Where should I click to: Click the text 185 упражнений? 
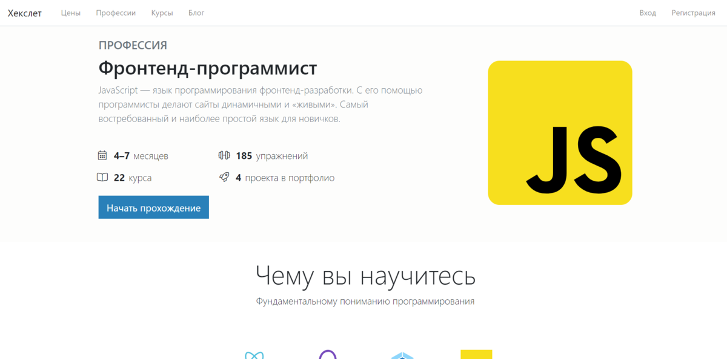coord(272,156)
